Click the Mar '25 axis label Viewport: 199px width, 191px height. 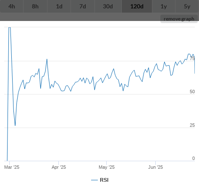[x=12, y=167]
